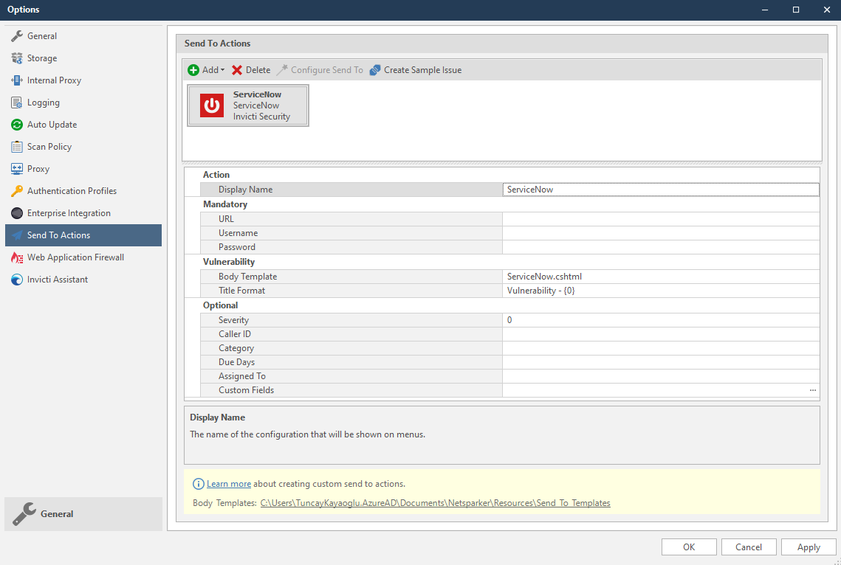The image size is (841, 565).
Task: Click the red ServiceNow power icon
Action: [x=212, y=105]
